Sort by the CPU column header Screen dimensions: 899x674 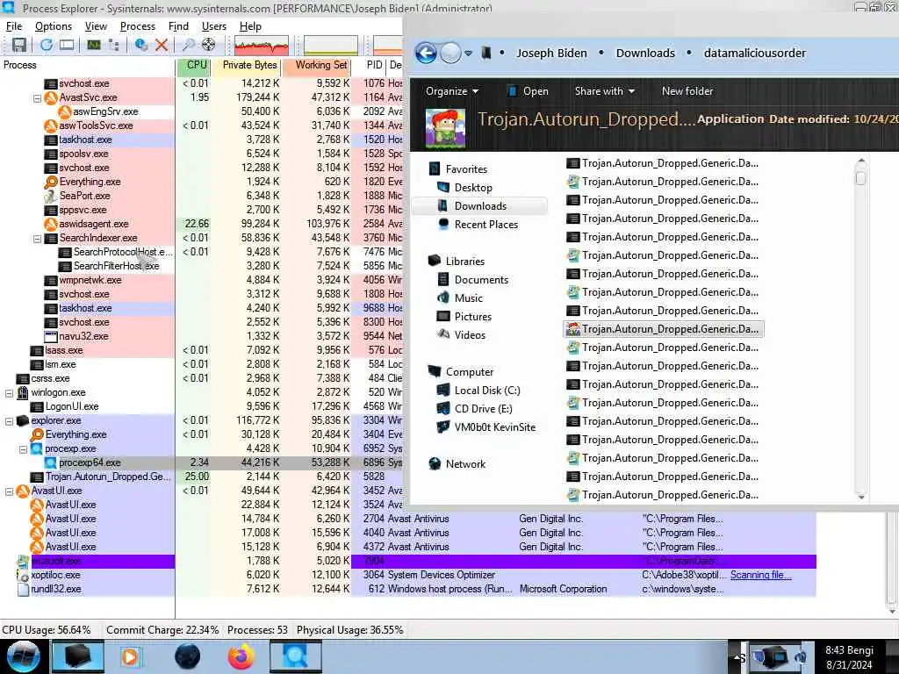point(195,65)
